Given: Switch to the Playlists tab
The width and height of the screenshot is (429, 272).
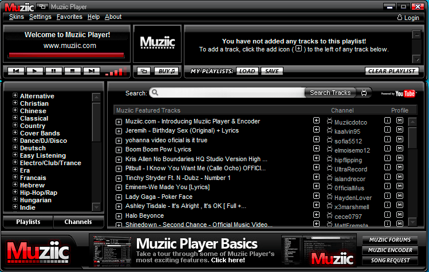Looking at the screenshot, I should pos(28,222).
